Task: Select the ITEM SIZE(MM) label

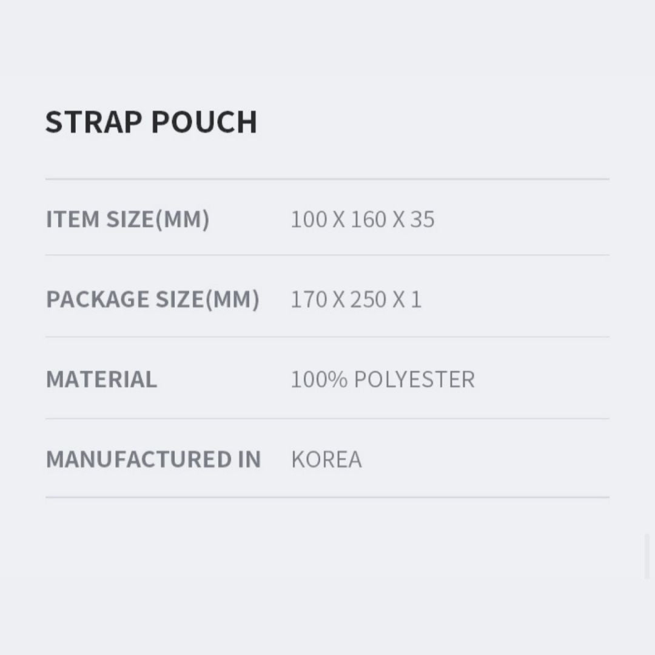Action: [128, 220]
